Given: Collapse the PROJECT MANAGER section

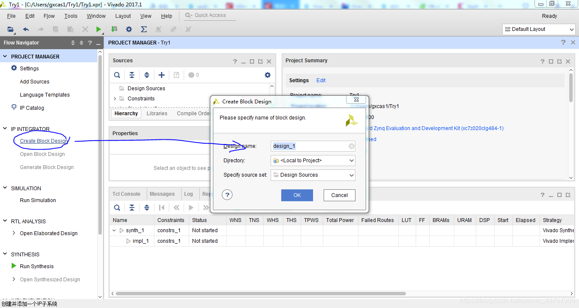Looking at the screenshot, I should point(5,56).
